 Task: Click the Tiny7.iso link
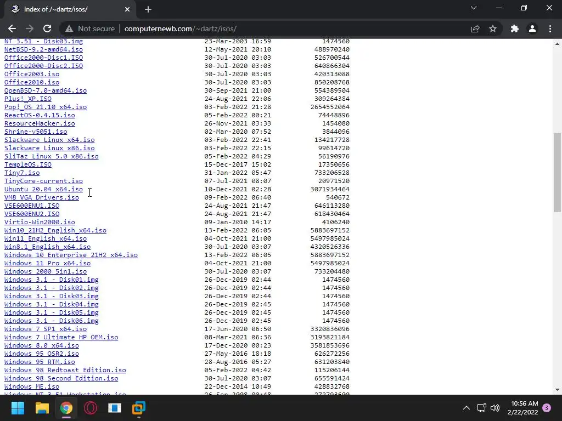[22, 173]
